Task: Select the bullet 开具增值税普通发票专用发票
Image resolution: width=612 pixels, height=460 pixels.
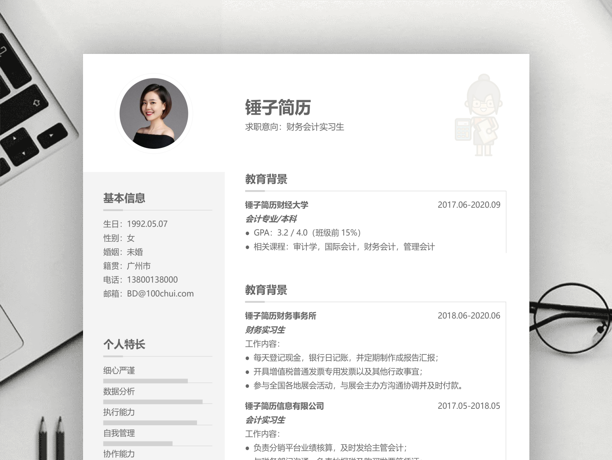Action: click(334, 371)
